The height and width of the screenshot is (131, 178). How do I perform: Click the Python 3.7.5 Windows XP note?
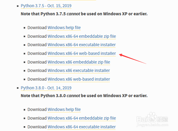(84, 14)
